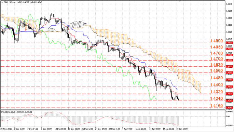Click the red 1.4900 tag on price axis
Screen dimensions: 234x132
point(229,43)
